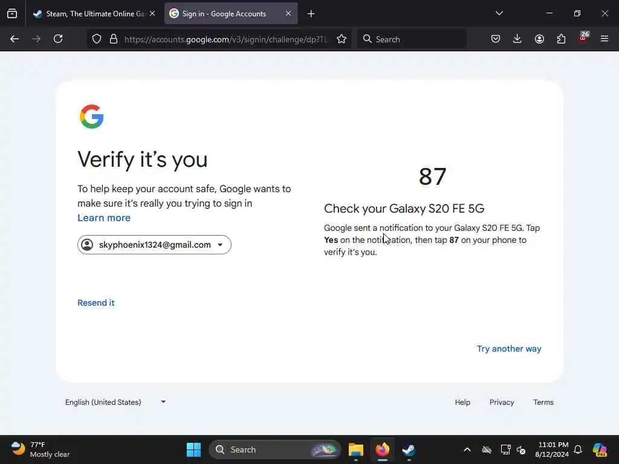Open clock showing 11:01 PM
The height and width of the screenshot is (464, 619).
click(552, 449)
